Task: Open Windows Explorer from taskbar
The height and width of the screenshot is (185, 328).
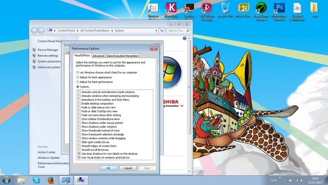Action: [x=21, y=180]
